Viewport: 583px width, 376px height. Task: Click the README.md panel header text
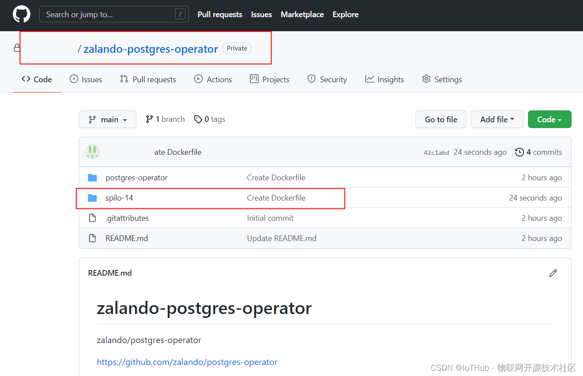110,273
